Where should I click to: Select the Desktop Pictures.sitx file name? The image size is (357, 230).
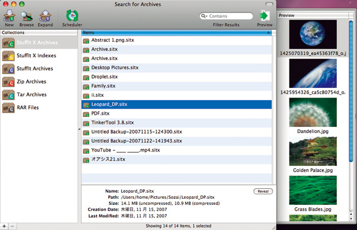[115, 68]
